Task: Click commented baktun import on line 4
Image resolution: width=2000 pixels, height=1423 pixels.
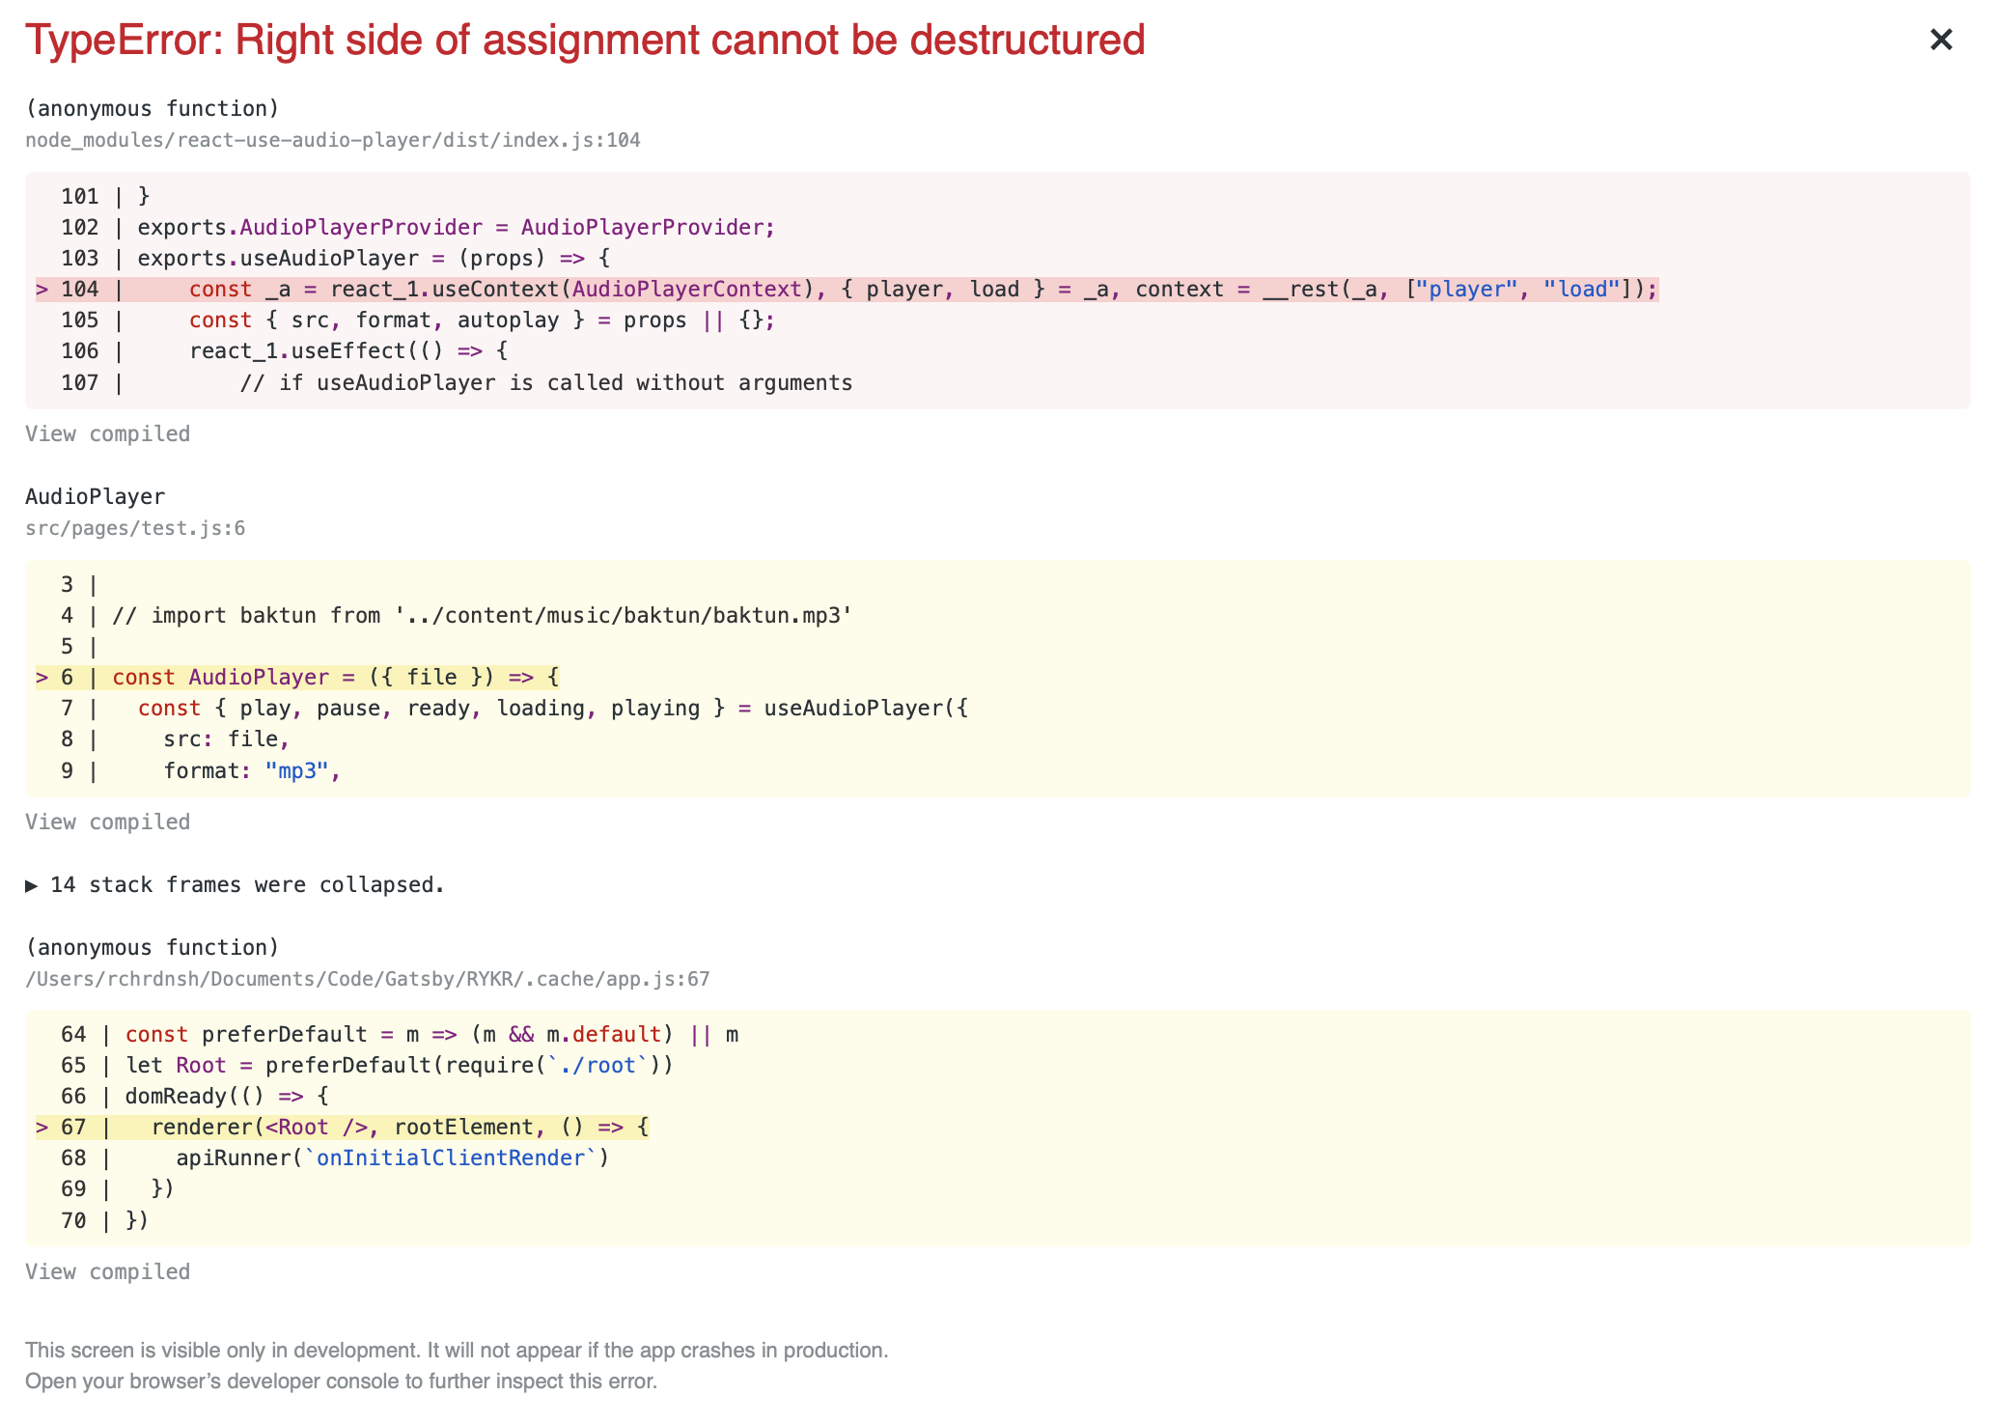Action: 482,616
